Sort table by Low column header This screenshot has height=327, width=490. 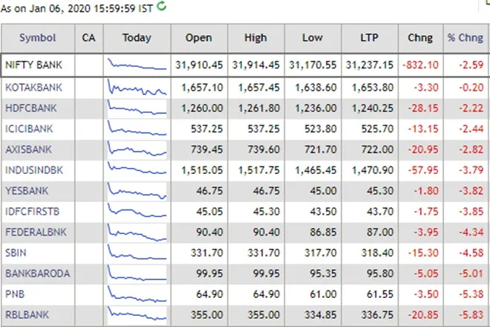click(x=313, y=38)
